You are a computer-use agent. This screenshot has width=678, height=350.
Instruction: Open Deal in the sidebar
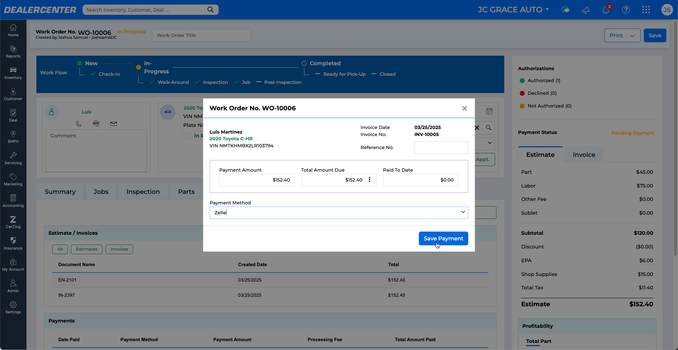click(13, 116)
